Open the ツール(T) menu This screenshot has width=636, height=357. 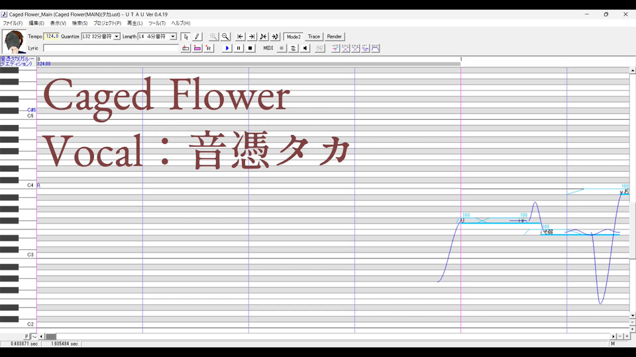coord(157,23)
